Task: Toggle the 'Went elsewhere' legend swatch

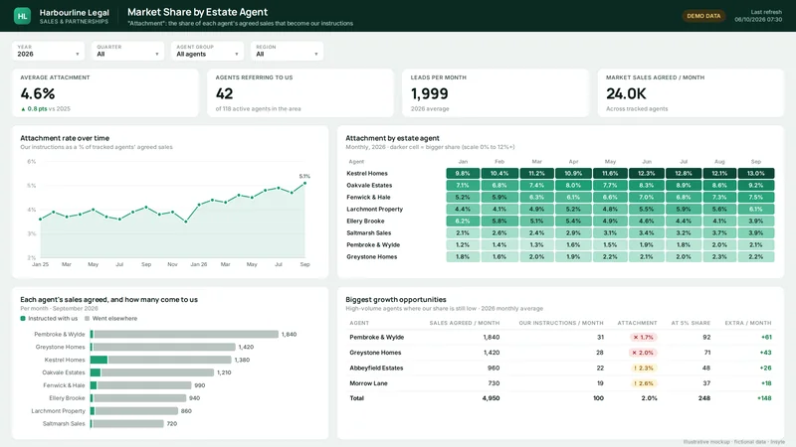Action: point(88,319)
